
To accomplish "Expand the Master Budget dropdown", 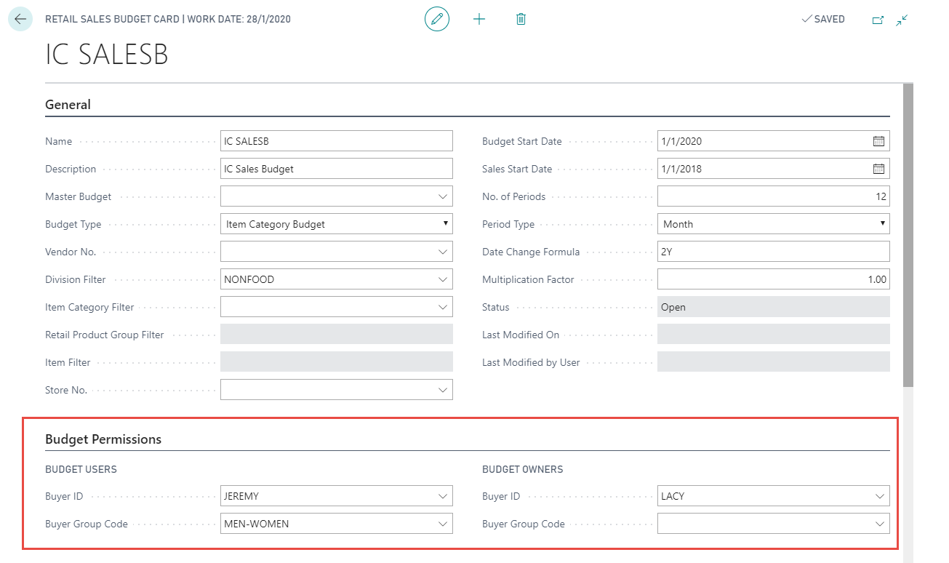I will [443, 196].
